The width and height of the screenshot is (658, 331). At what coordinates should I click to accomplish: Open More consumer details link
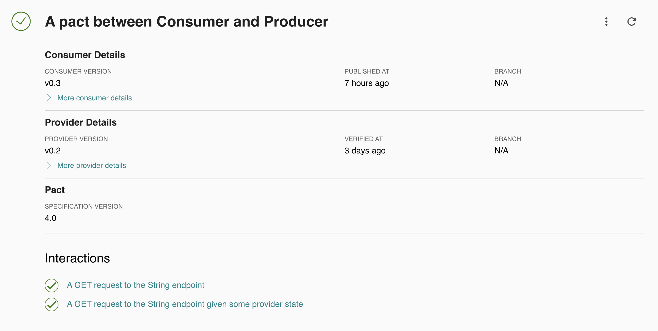pyautogui.click(x=94, y=98)
